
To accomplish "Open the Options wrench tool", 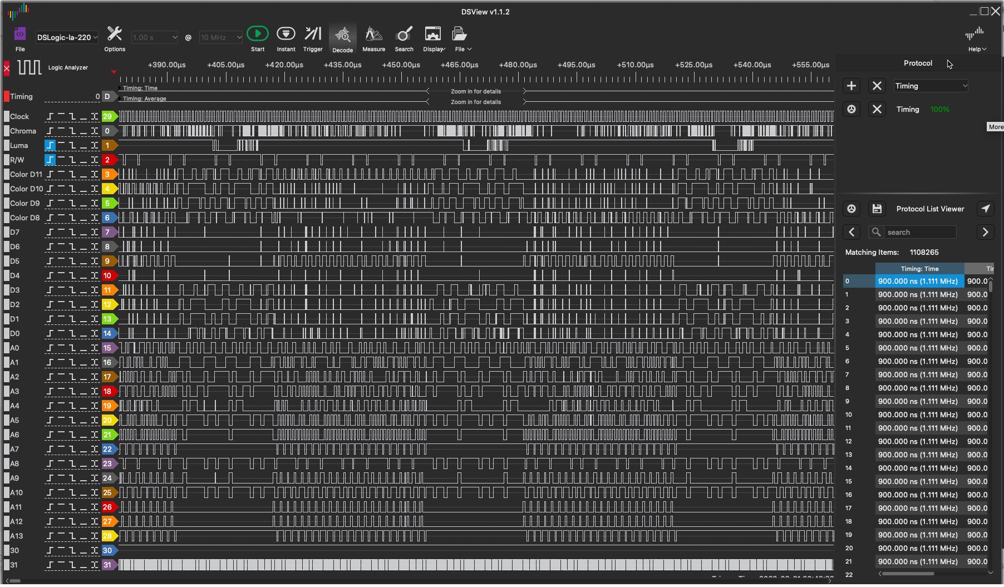I will [x=115, y=34].
